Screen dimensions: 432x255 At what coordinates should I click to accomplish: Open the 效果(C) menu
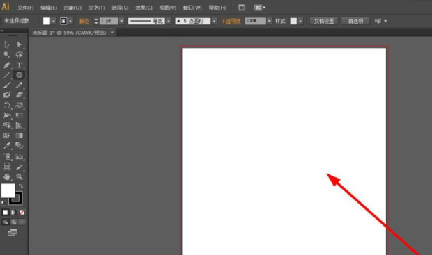[x=144, y=8]
